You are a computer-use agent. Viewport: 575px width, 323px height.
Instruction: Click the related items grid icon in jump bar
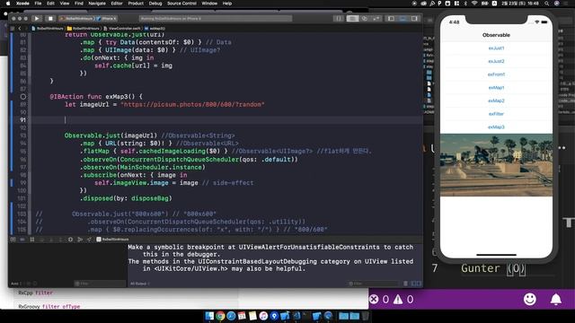(13, 28)
